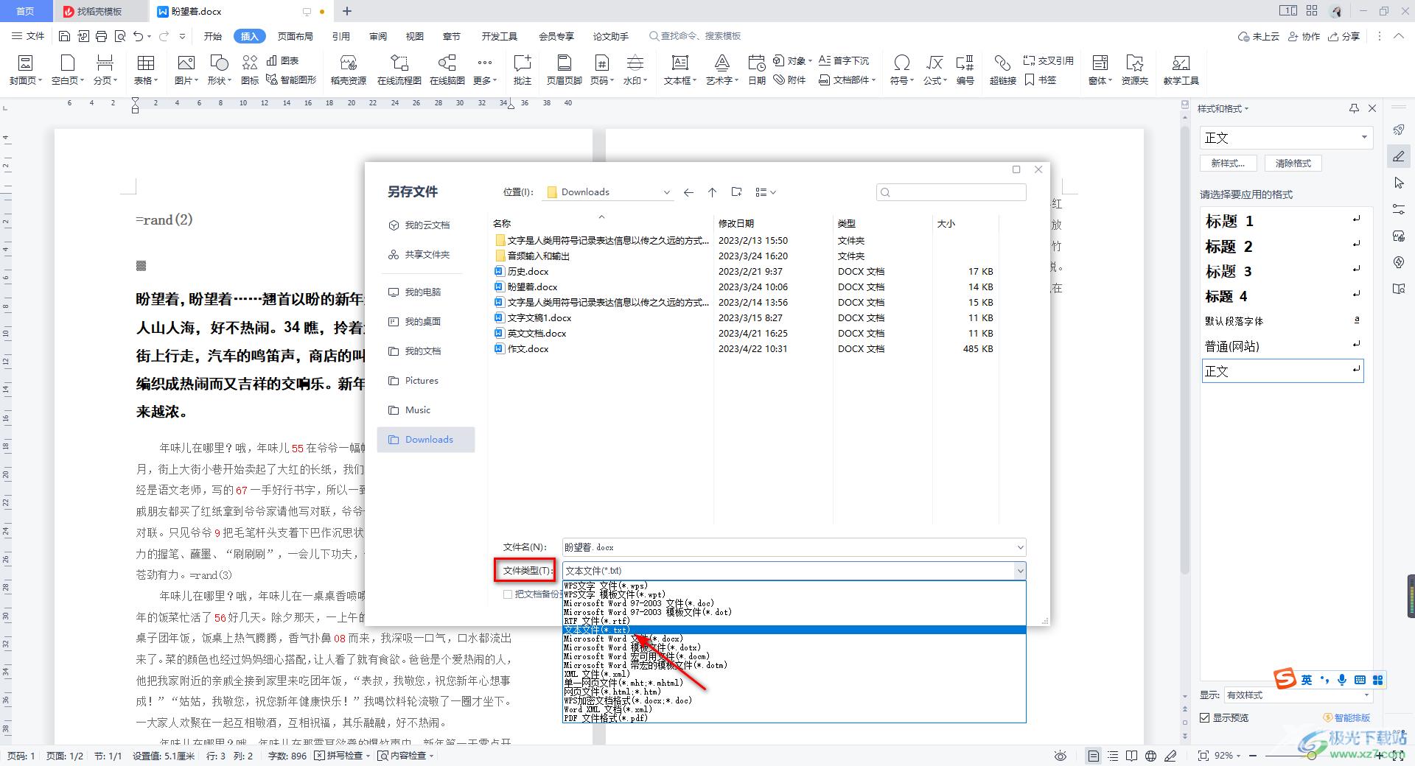The height and width of the screenshot is (766, 1415).
Task: Click the 封面页 cover page icon
Action: [x=25, y=63]
